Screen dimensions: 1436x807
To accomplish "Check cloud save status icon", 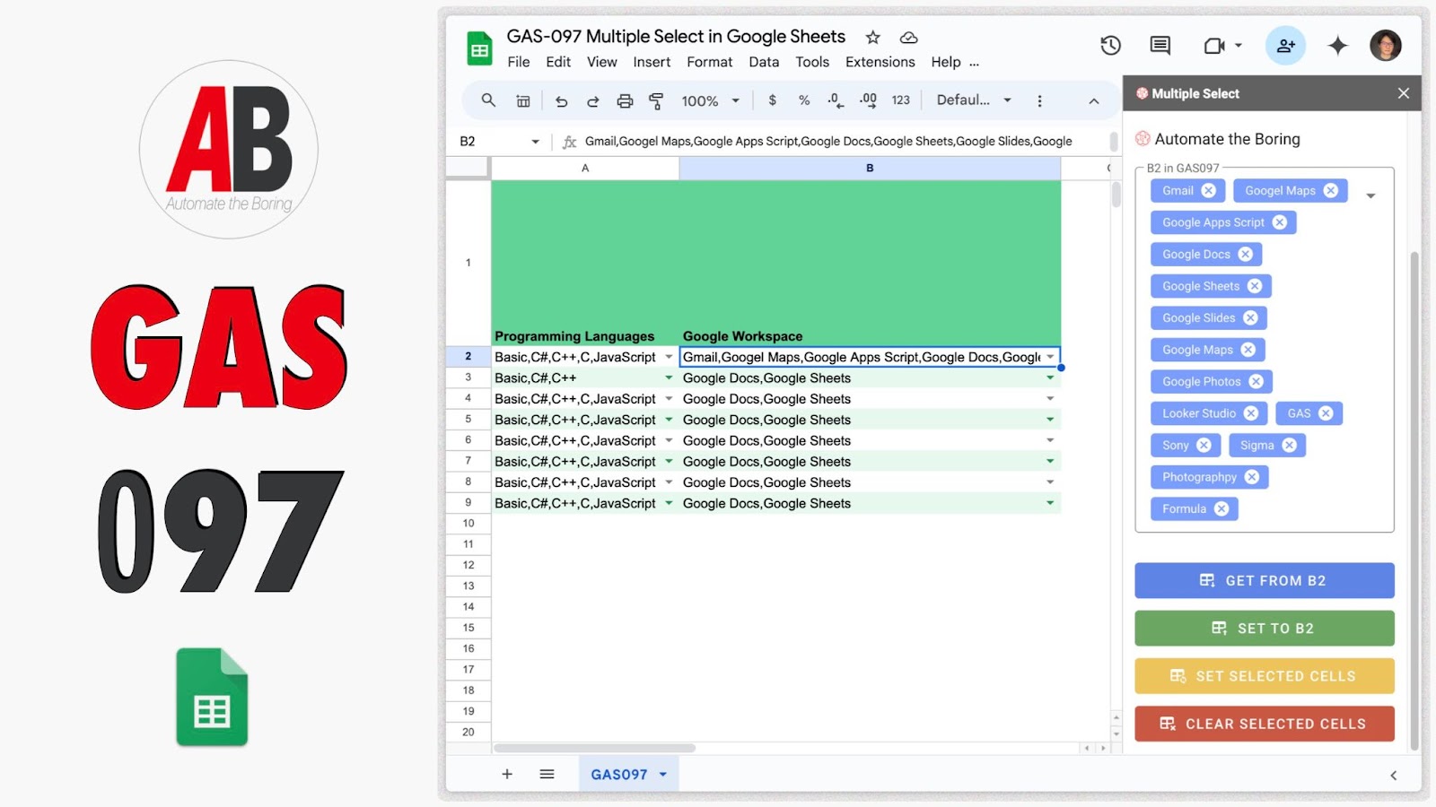I will click(x=908, y=37).
